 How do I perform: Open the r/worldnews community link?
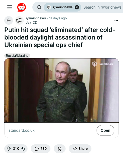click(36, 18)
